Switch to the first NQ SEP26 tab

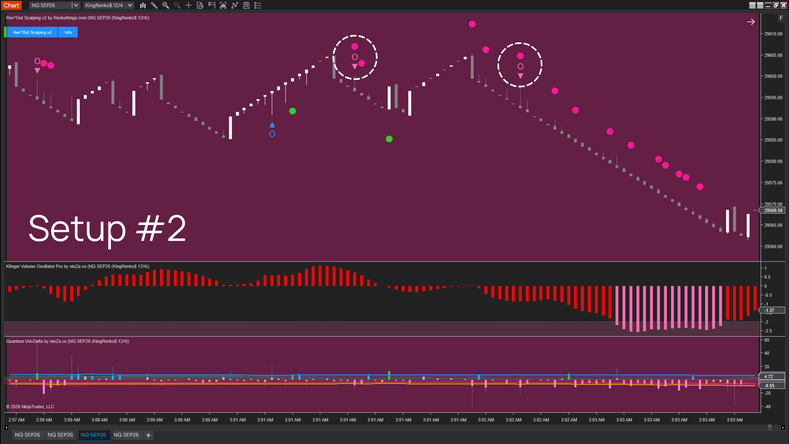28,435
